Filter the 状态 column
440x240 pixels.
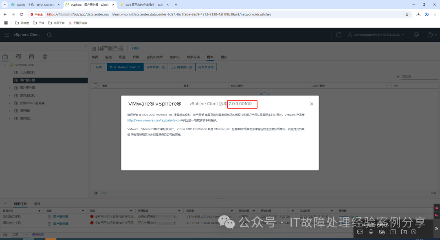[x=131, y=211]
